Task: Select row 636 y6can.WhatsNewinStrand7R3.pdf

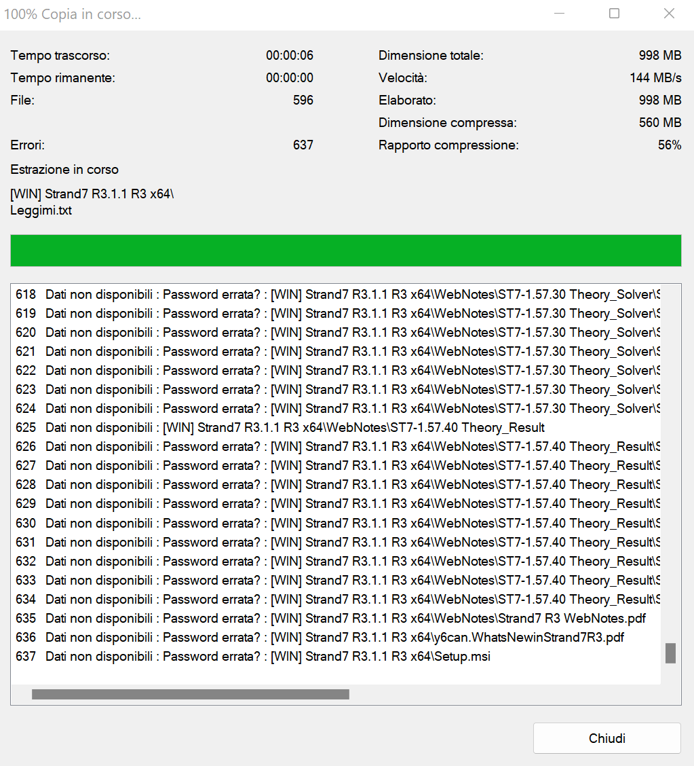Action: [x=336, y=638]
